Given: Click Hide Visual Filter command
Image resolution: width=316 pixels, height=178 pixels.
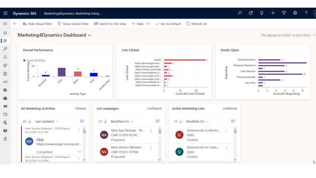Looking at the screenshot, I should 37,24.
